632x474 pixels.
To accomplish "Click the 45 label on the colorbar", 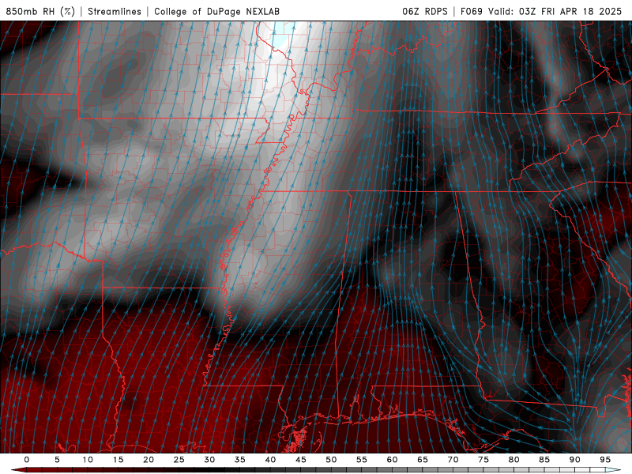I will (x=301, y=460).
